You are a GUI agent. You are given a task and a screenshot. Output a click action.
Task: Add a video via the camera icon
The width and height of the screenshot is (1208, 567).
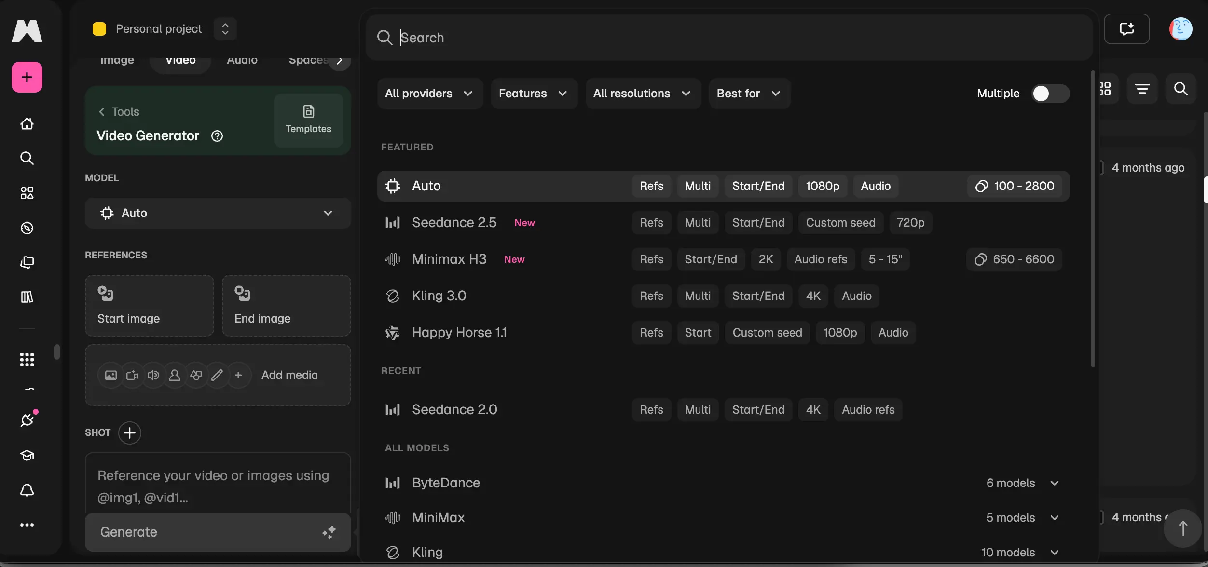132,375
